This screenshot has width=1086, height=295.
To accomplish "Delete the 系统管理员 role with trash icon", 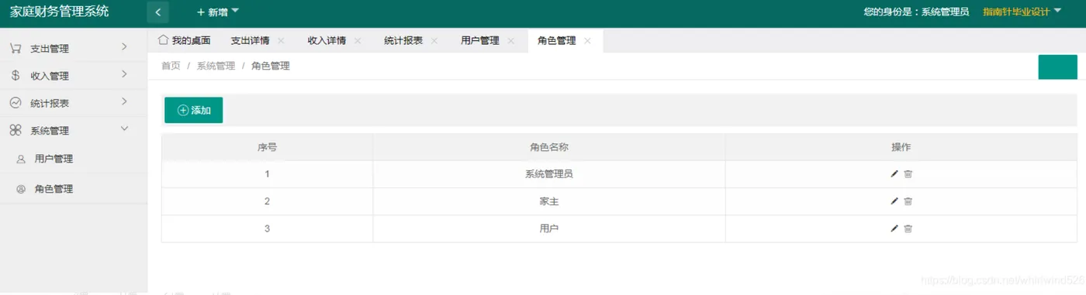I will point(908,174).
